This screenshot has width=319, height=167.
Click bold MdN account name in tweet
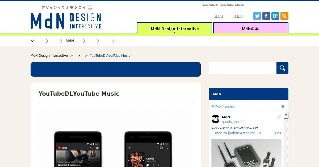(x=226, y=117)
